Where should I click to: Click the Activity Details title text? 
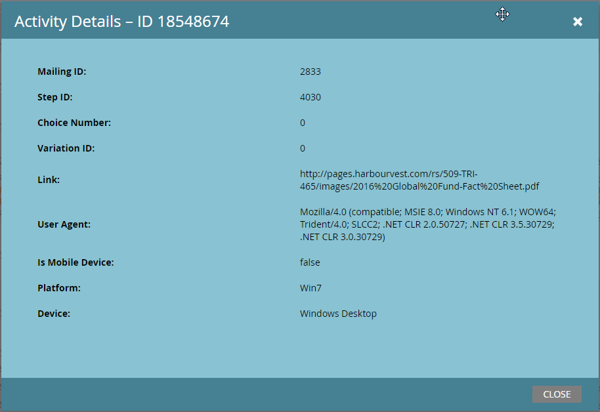(x=121, y=22)
